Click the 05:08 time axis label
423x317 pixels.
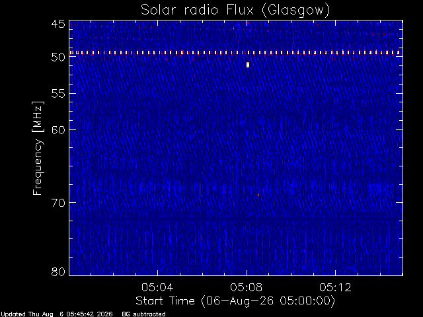(247, 287)
